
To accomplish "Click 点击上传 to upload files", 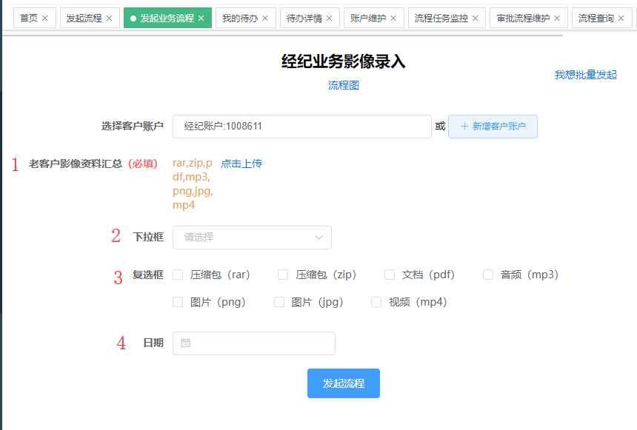I will click(x=241, y=164).
